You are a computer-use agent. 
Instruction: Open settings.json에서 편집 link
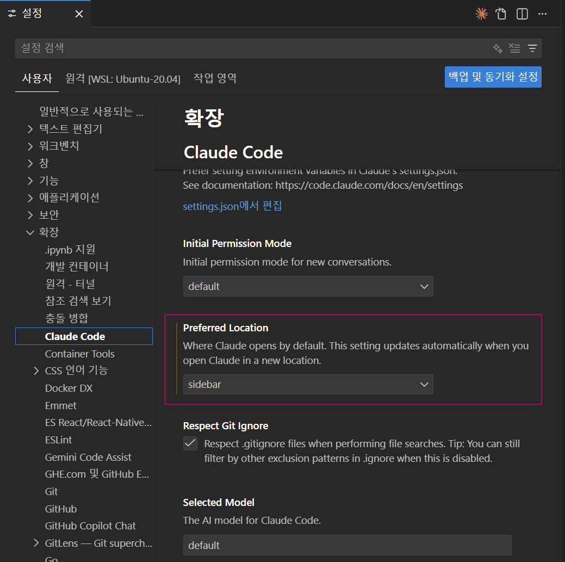232,206
